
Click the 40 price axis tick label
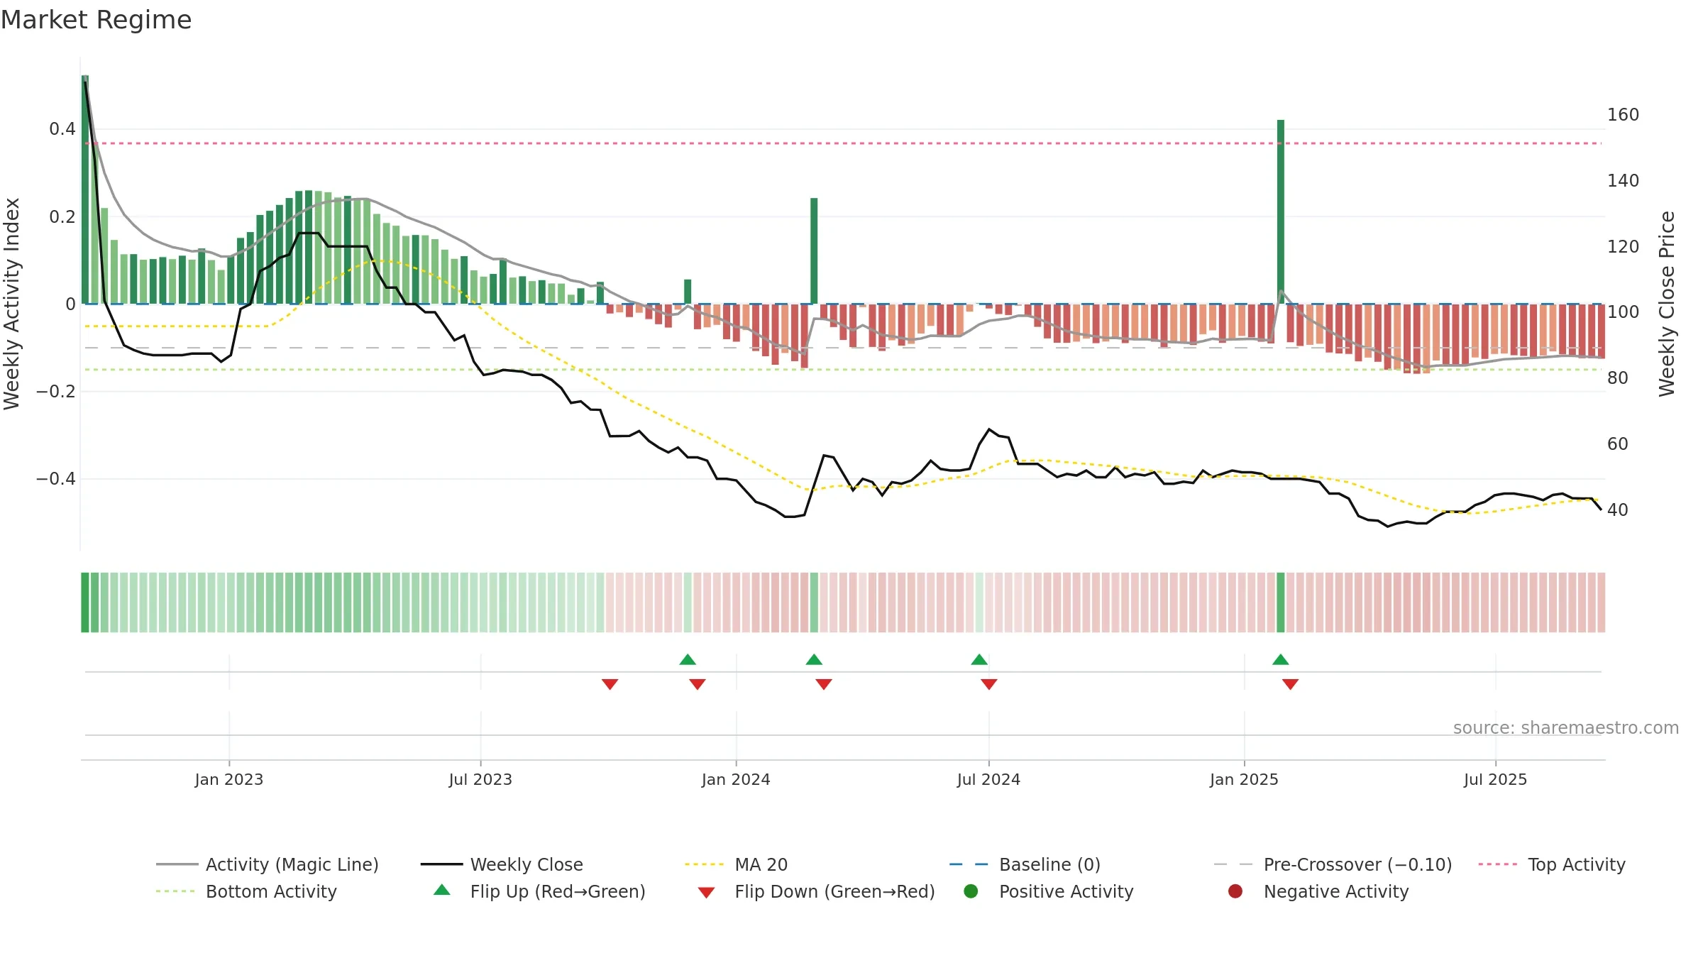[x=1617, y=510]
